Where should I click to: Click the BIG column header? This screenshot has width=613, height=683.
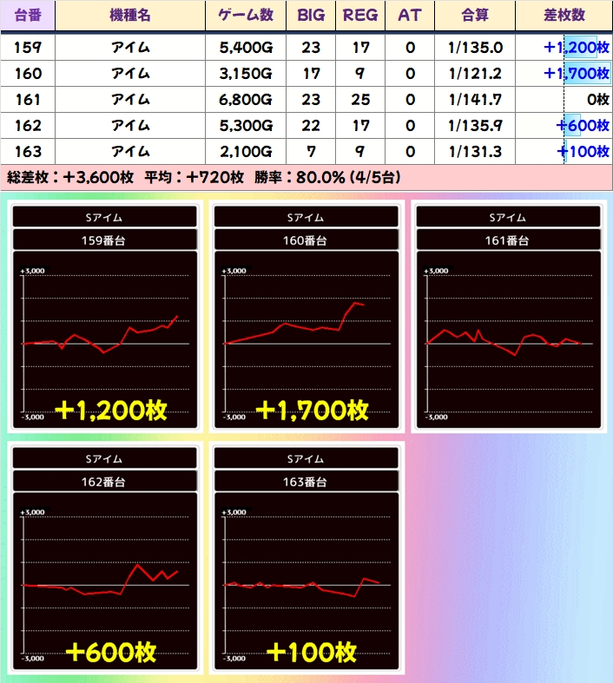[x=311, y=15]
